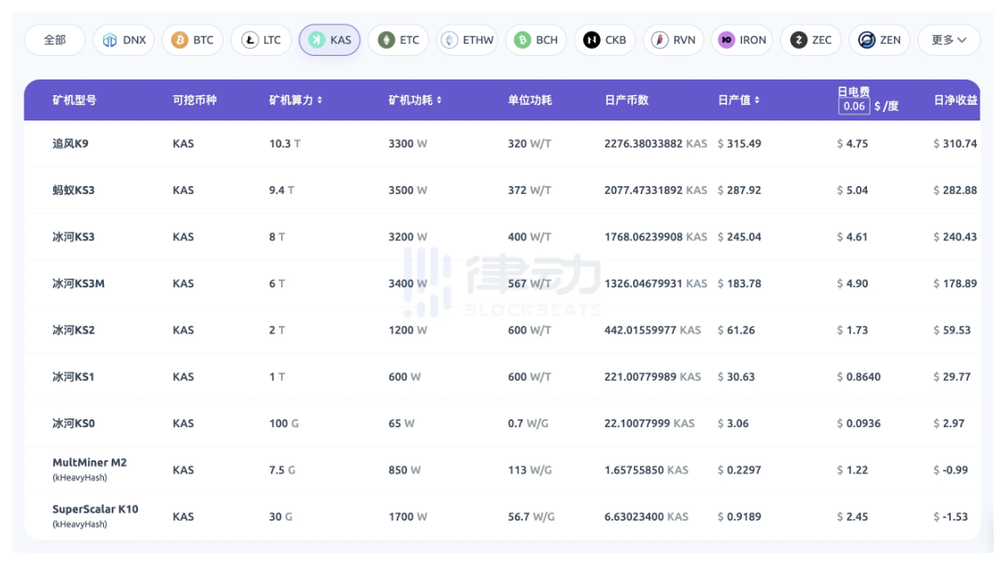Switch to the DNX coin tab

click(x=124, y=40)
